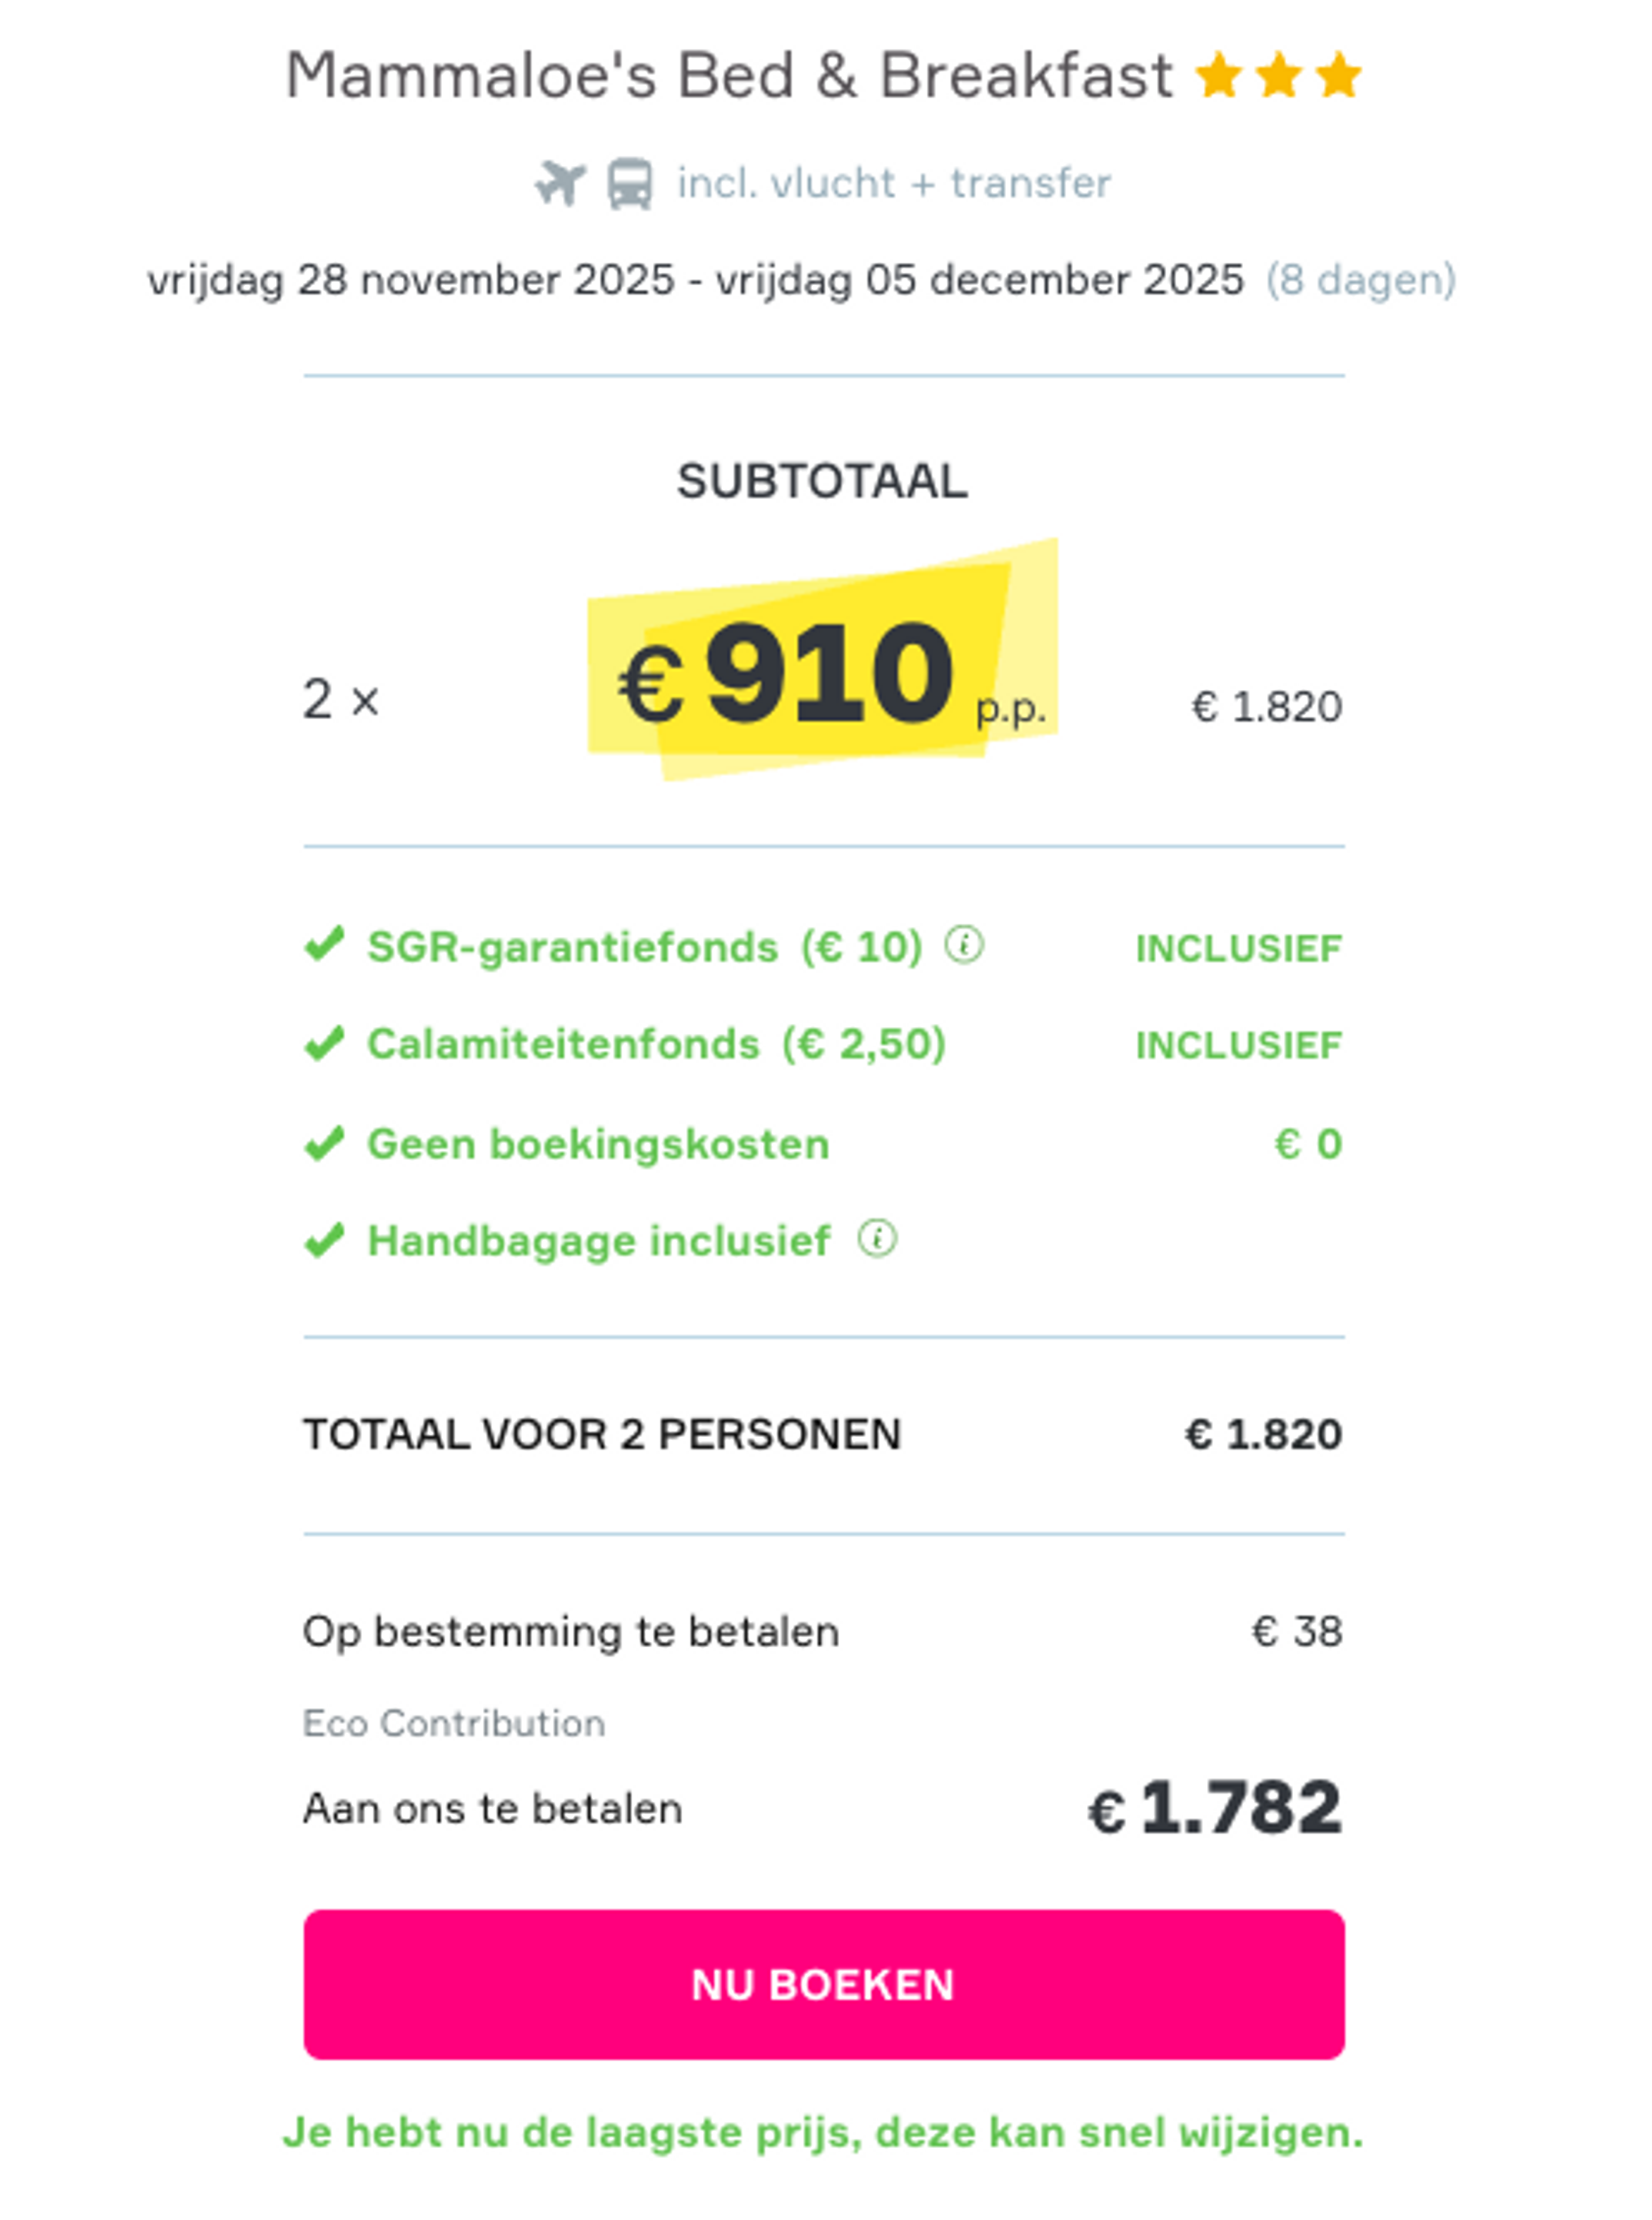Toggle the Handbagage inclusief option
The height and width of the screenshot is (2220, 1652).
(x=598, y=1240)
